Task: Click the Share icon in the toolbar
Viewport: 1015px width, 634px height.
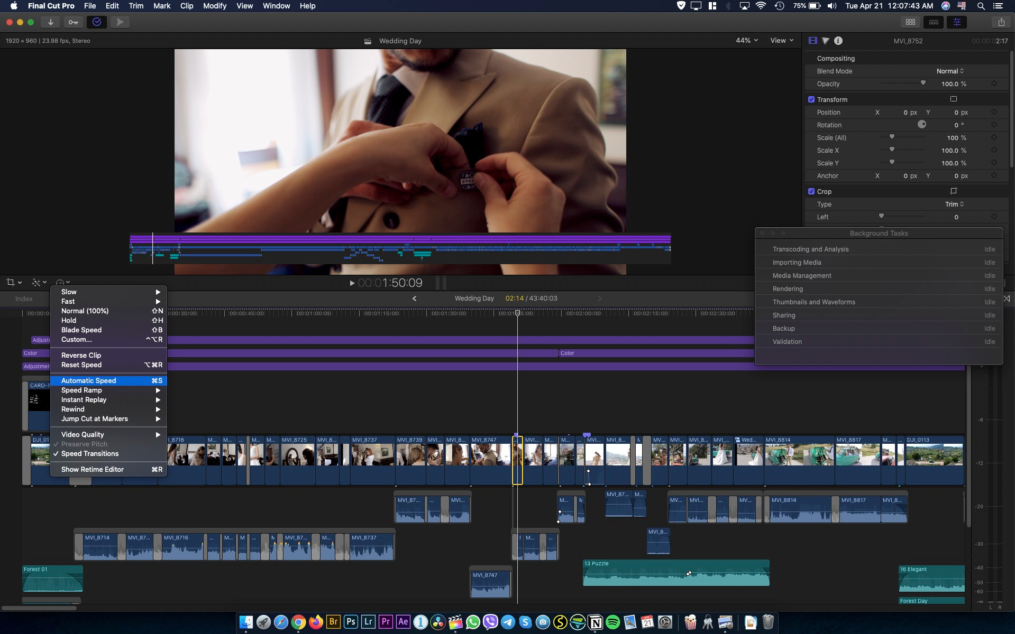Action: coord(1001,22)
